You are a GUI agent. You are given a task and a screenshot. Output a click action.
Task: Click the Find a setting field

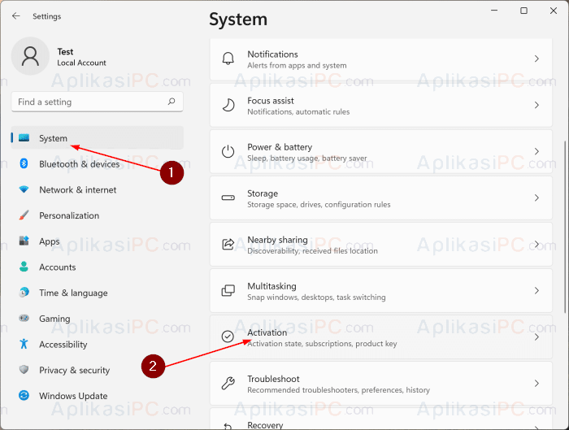(x=98, y=102)
